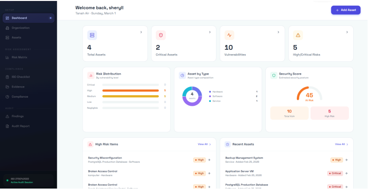
Task: Open the Dashboard sidebar item
Action: (x=29, y=18)
